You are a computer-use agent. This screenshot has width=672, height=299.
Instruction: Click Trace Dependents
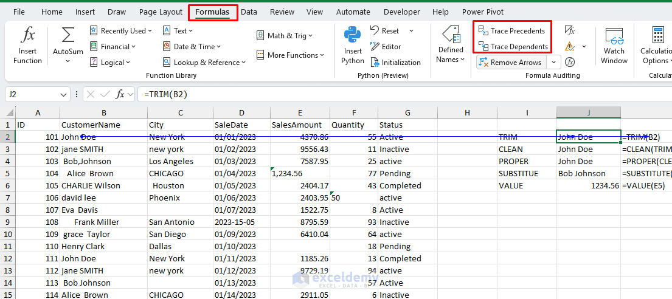(513, 47)
